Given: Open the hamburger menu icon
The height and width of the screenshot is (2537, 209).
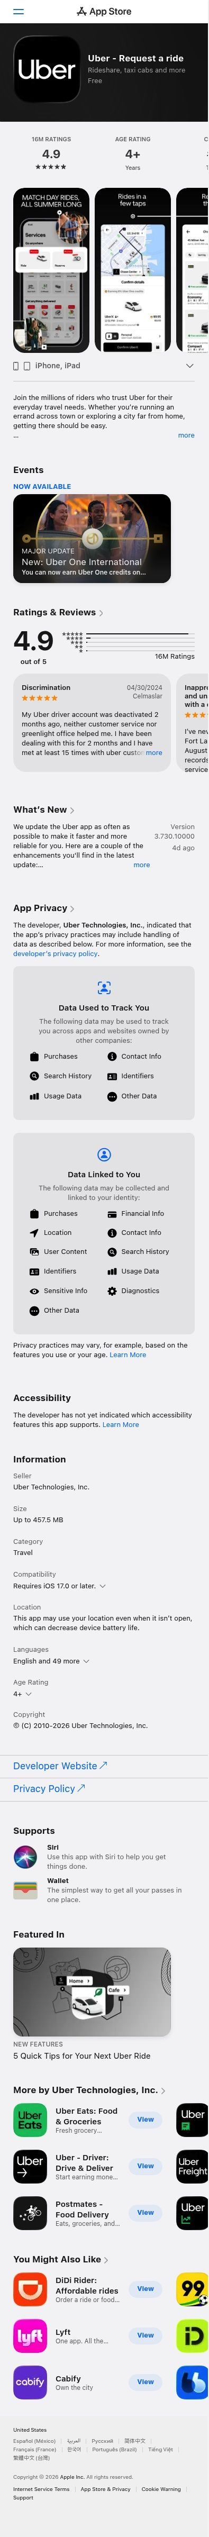Looking at the screenshot, I should tap(19, 12).
